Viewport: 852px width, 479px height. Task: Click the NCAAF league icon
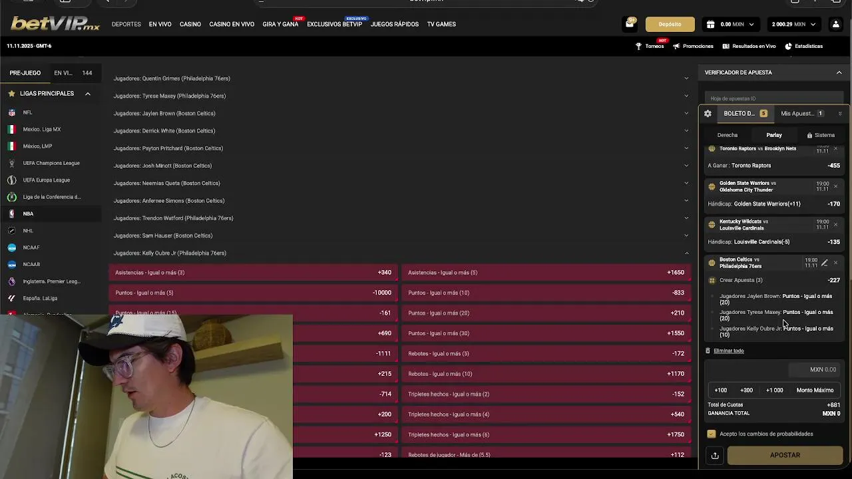click(11, 247)
